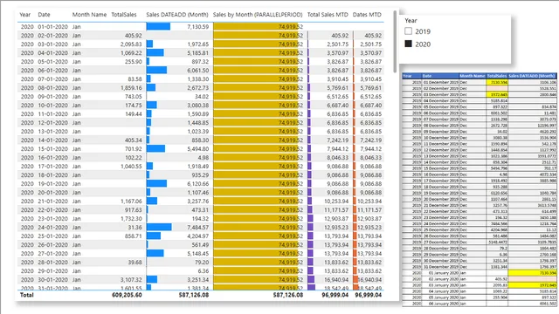Screen dimensions: 559x314
Task: Click DATEADD value 6,120.66
Action: point(198,184)
